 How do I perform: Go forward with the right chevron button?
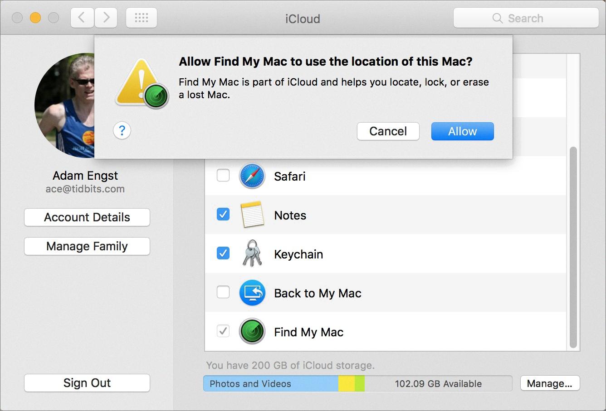pos(106,18)
